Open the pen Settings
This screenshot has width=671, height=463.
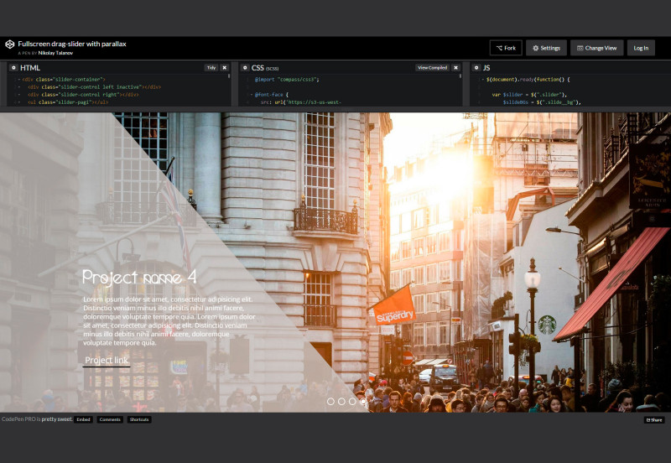coord(546,48)
